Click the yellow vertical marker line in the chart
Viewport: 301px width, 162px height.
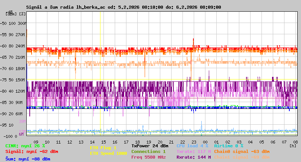pos(100,75)
